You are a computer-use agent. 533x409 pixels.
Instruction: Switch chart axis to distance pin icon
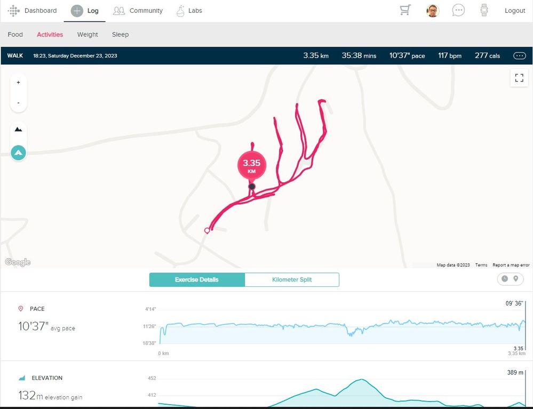[x=516, y=279]
